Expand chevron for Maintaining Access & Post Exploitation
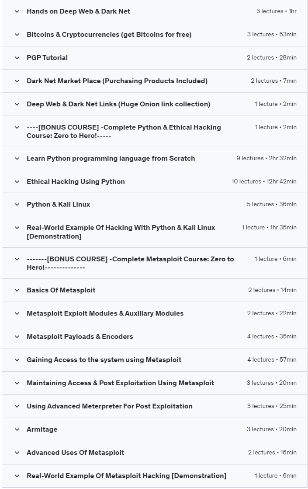308x489 pixels. (17, 383)
